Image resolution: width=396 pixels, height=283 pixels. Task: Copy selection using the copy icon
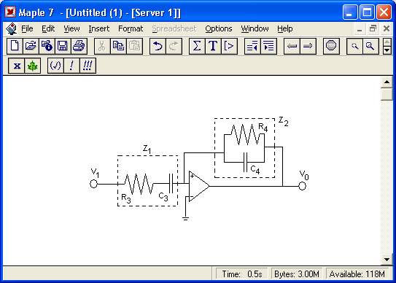click(x=118, y=46)
